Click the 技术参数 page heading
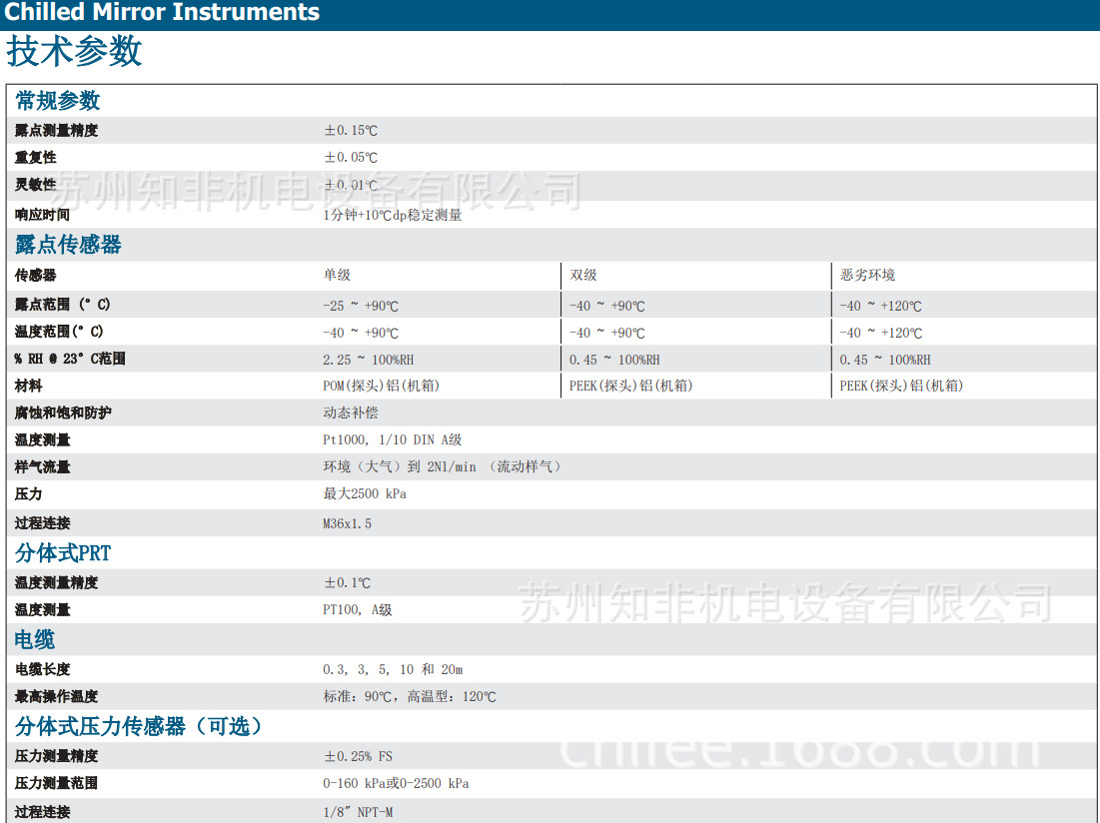Image resolution: width=1100 pixels, height=823 pixels. (x=74, y=52)
